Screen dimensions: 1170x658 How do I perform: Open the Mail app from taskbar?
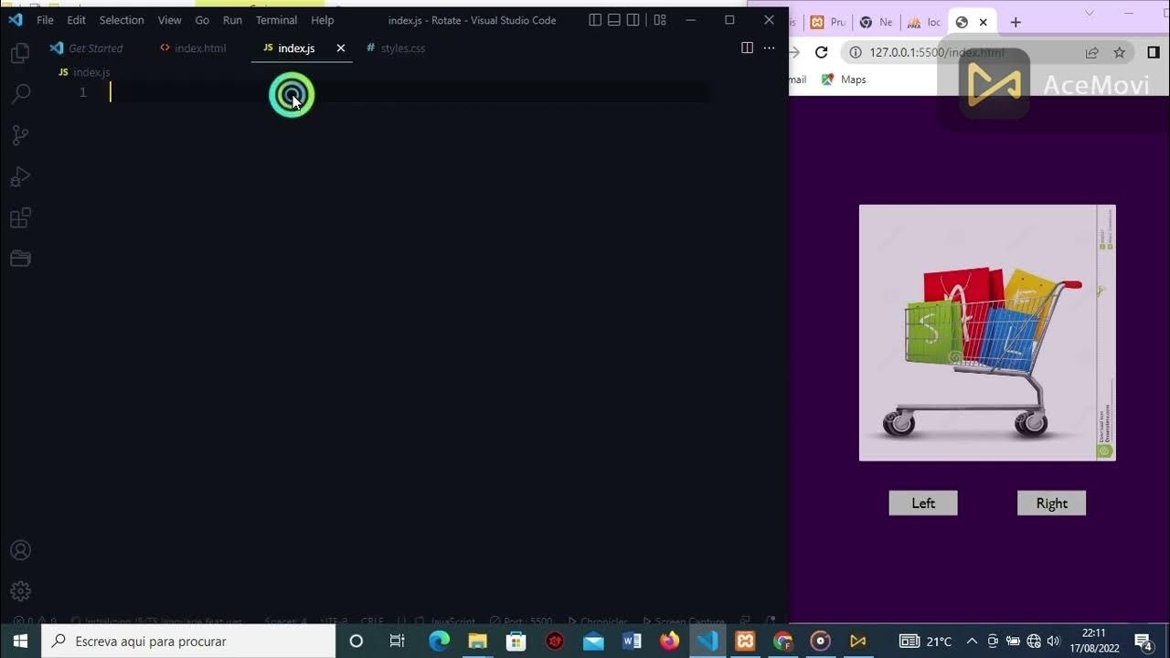593,641
